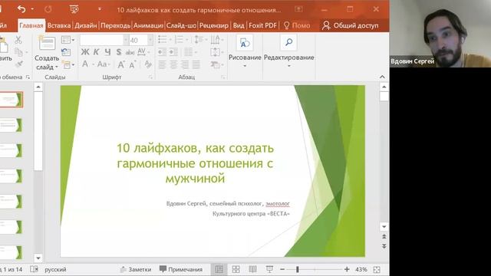Toggle justify text alignment

pos(196,64)
